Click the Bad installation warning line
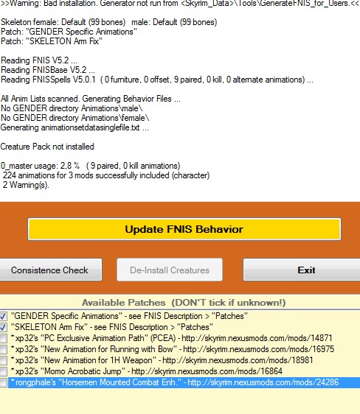360x414 pixels. coord(180,3)
